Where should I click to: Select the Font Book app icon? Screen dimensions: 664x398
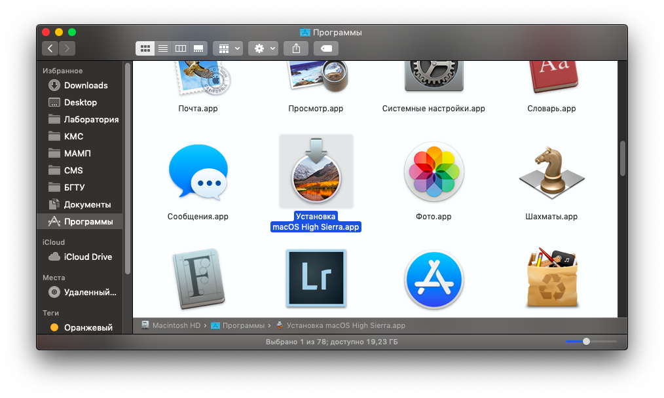[198, 278]
